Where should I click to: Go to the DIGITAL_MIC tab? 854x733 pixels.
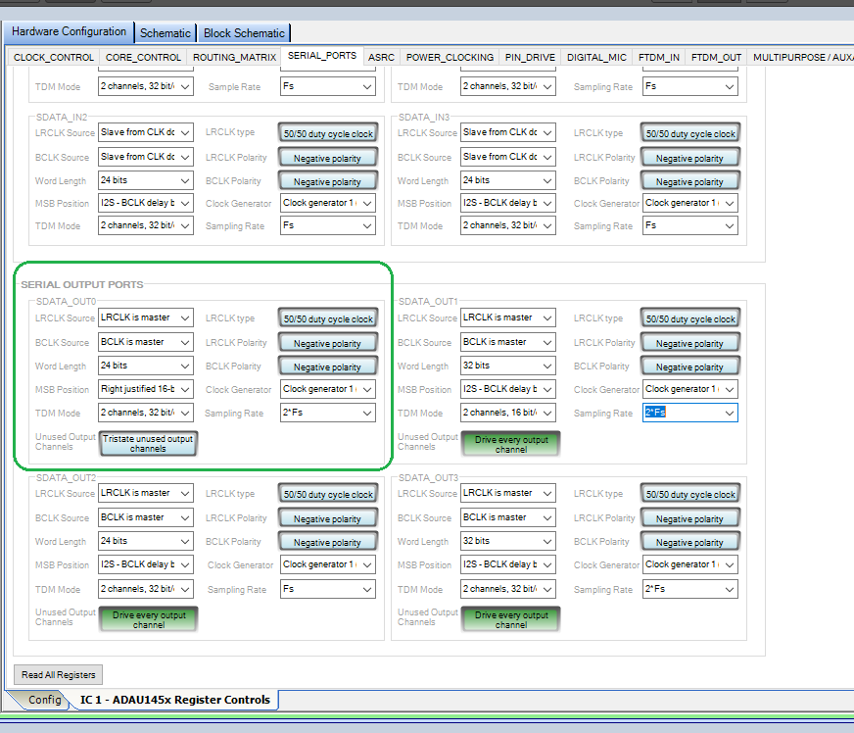coord(596,57)
